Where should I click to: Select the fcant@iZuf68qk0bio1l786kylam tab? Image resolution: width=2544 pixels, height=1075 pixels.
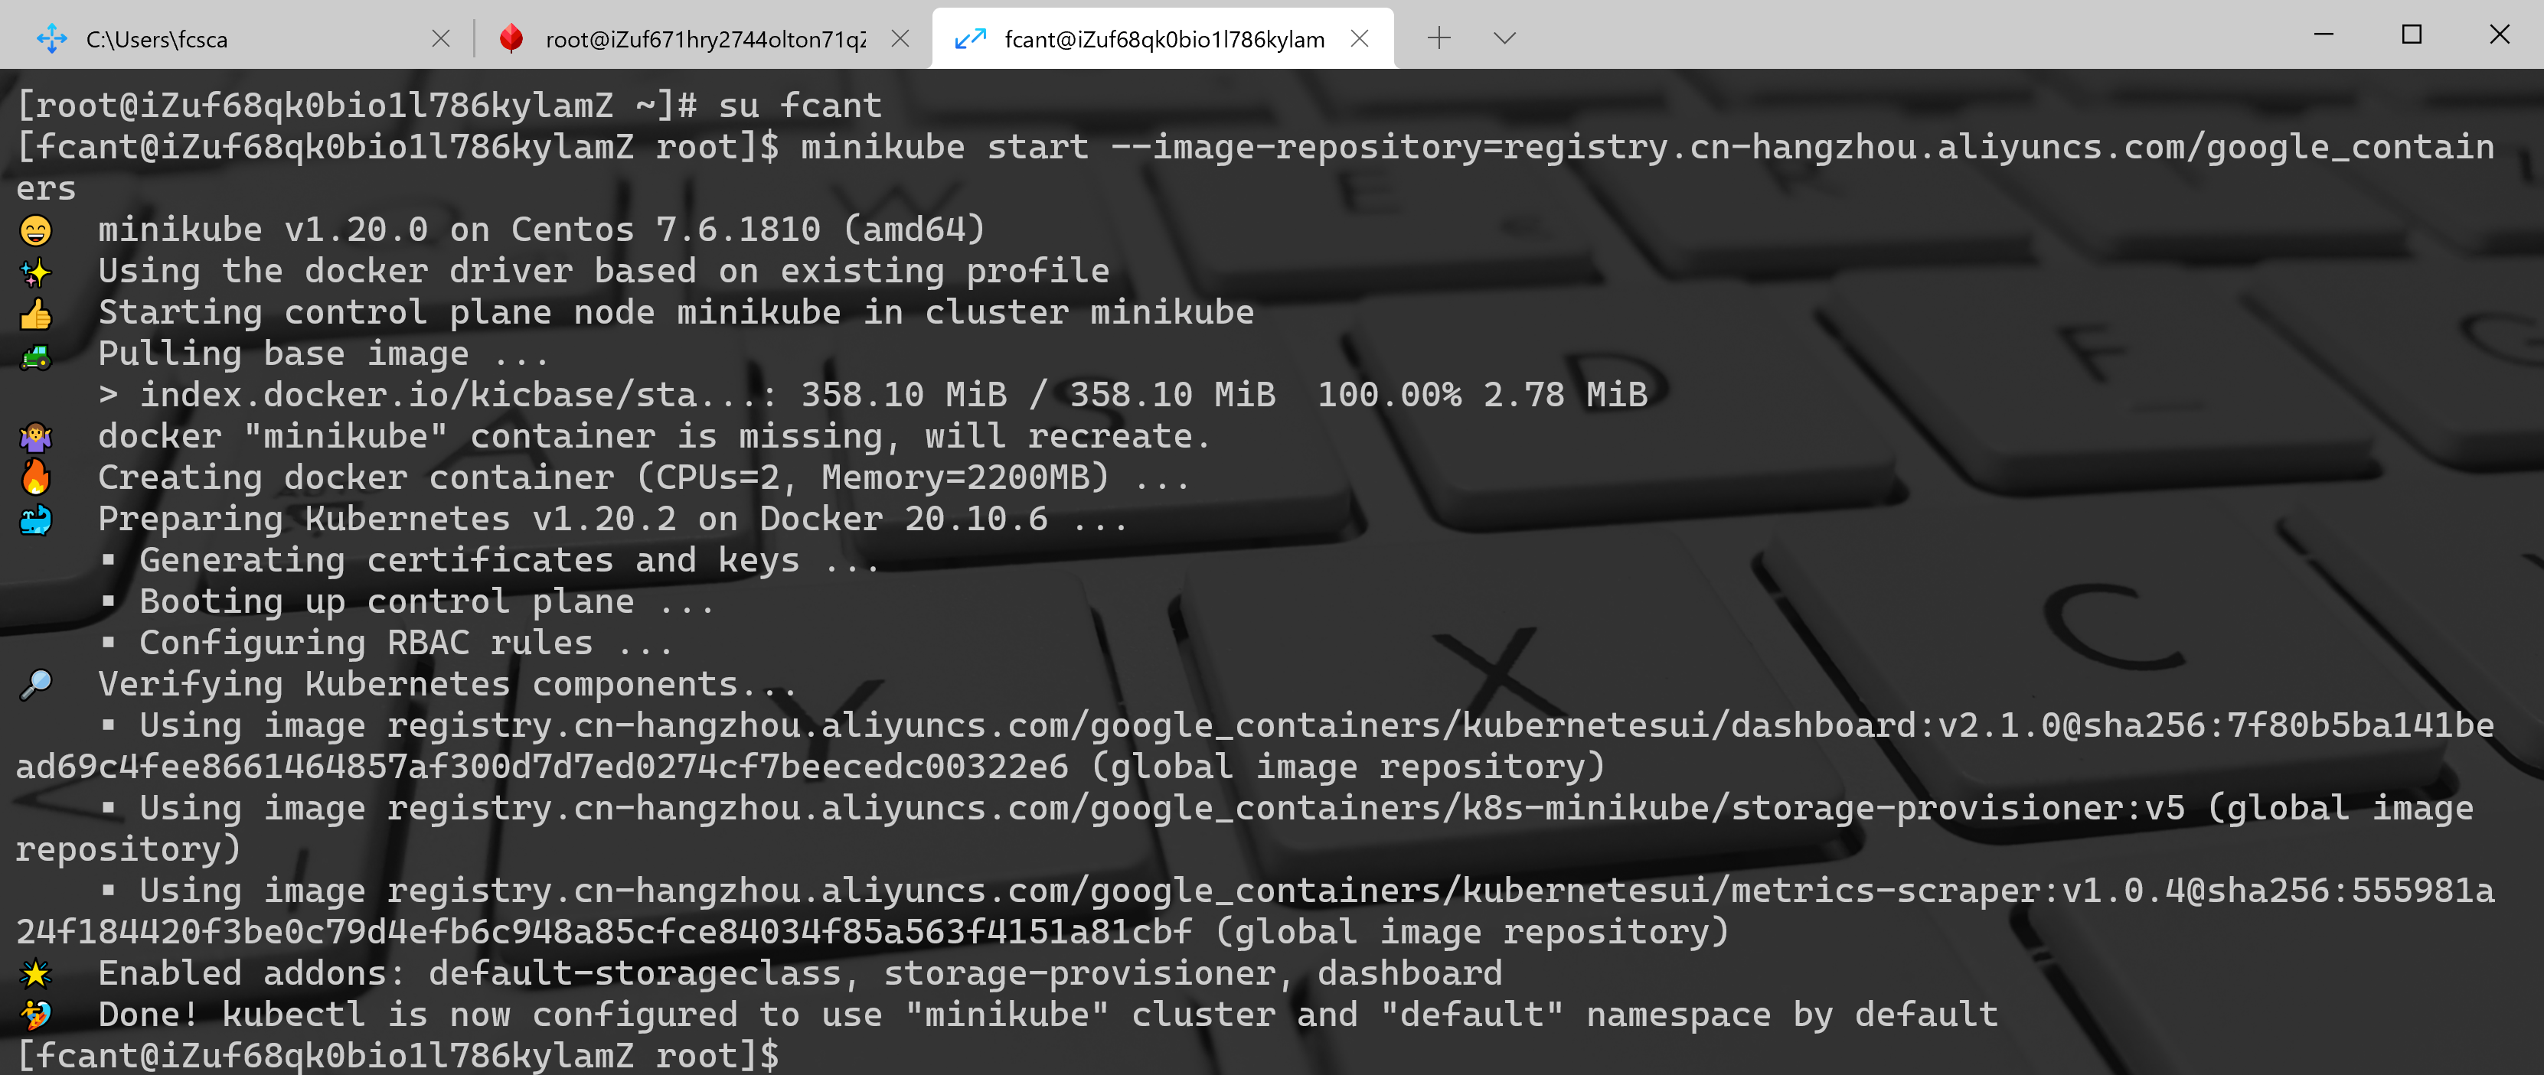click(1164, 40)
